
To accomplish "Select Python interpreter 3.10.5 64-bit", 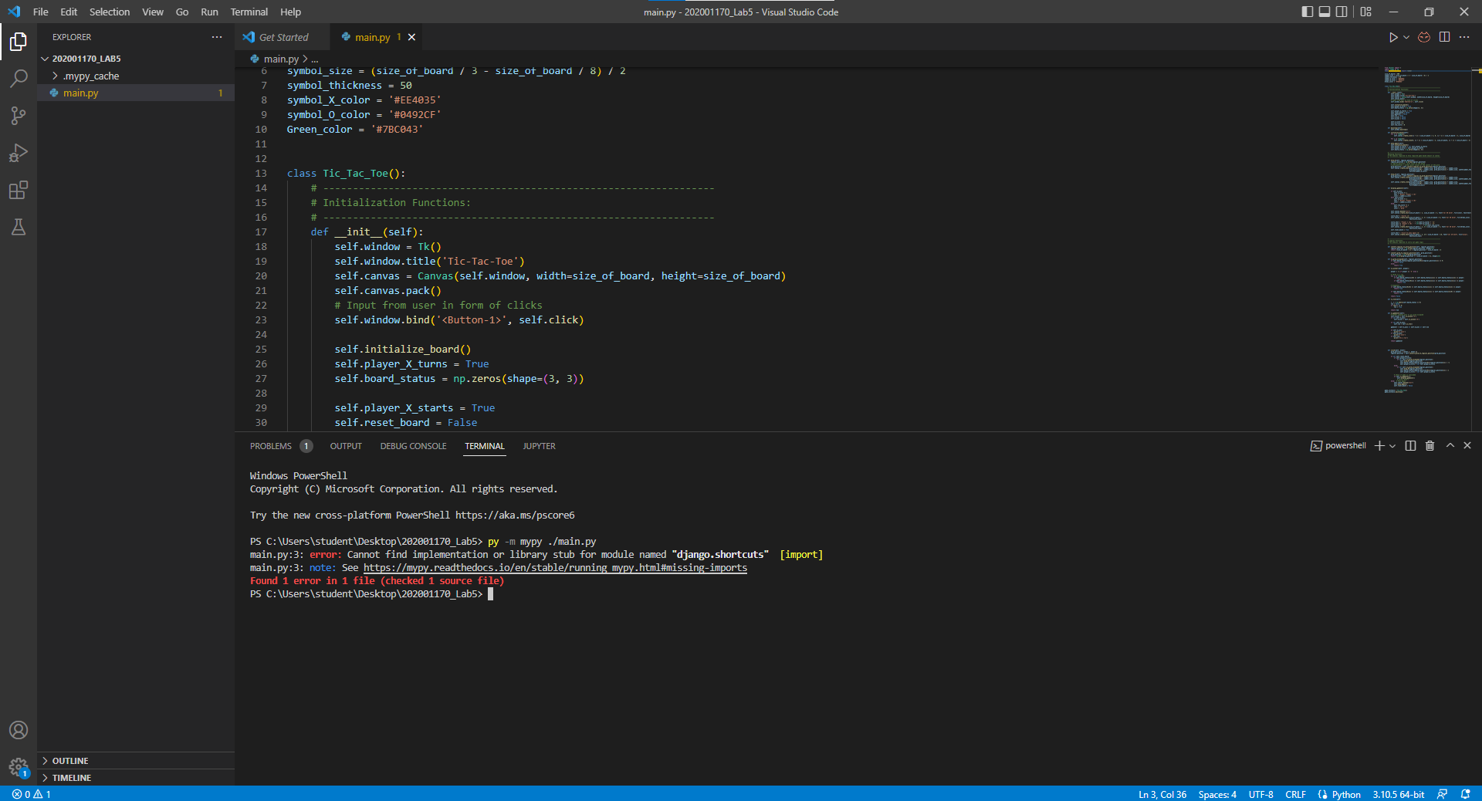I will coord(1399,794).
